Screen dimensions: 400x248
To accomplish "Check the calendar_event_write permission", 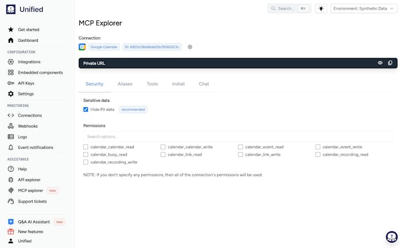I will [x=318, y=147].
